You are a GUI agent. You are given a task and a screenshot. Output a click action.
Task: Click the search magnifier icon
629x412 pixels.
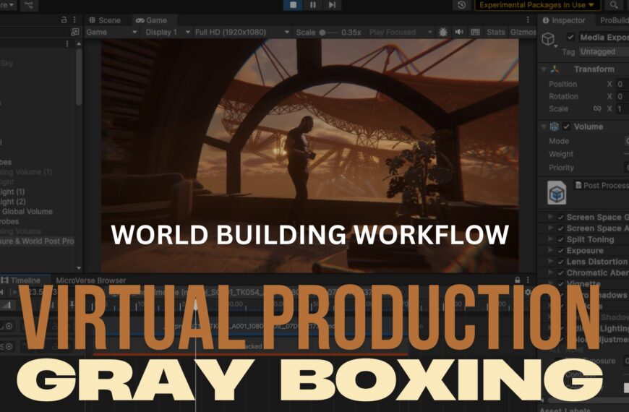(614, 5)
